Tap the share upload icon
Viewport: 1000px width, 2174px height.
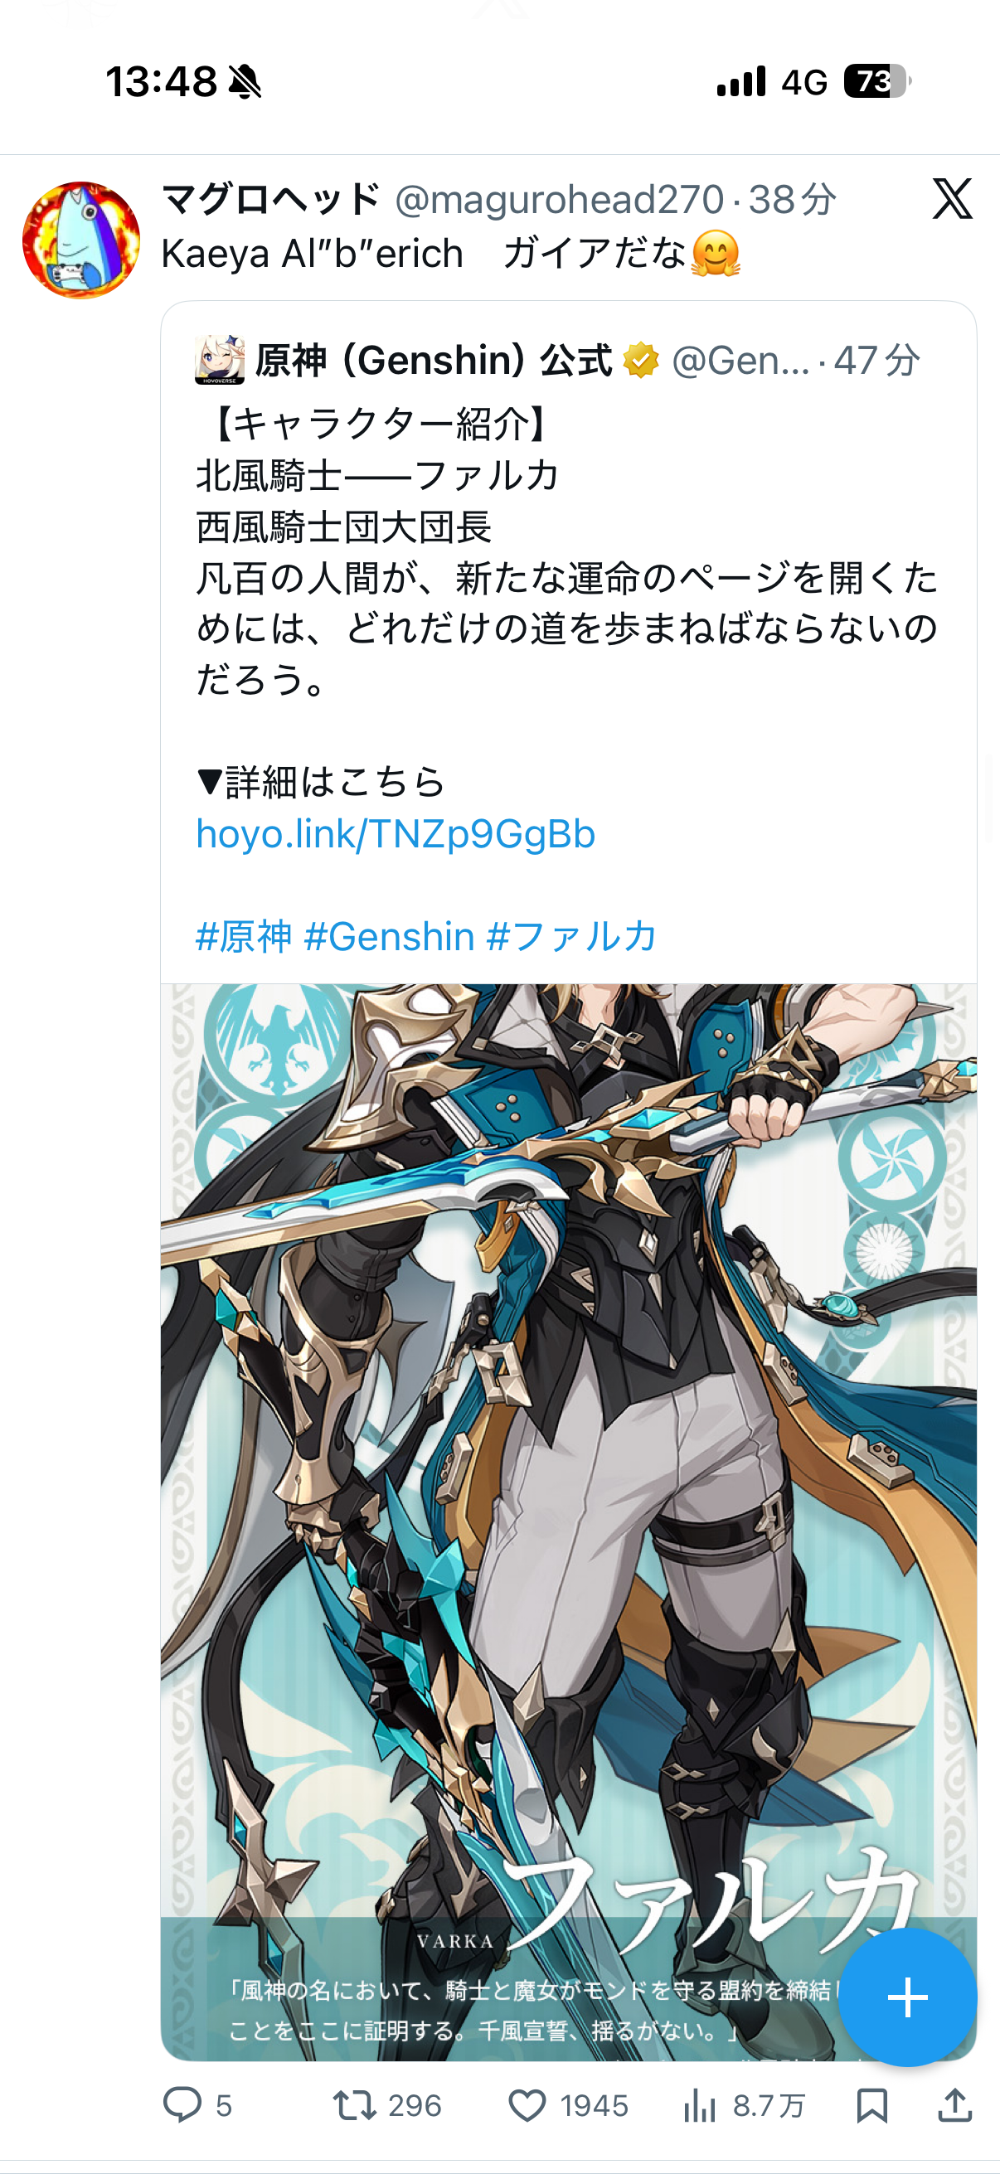tap(954, 2105)
